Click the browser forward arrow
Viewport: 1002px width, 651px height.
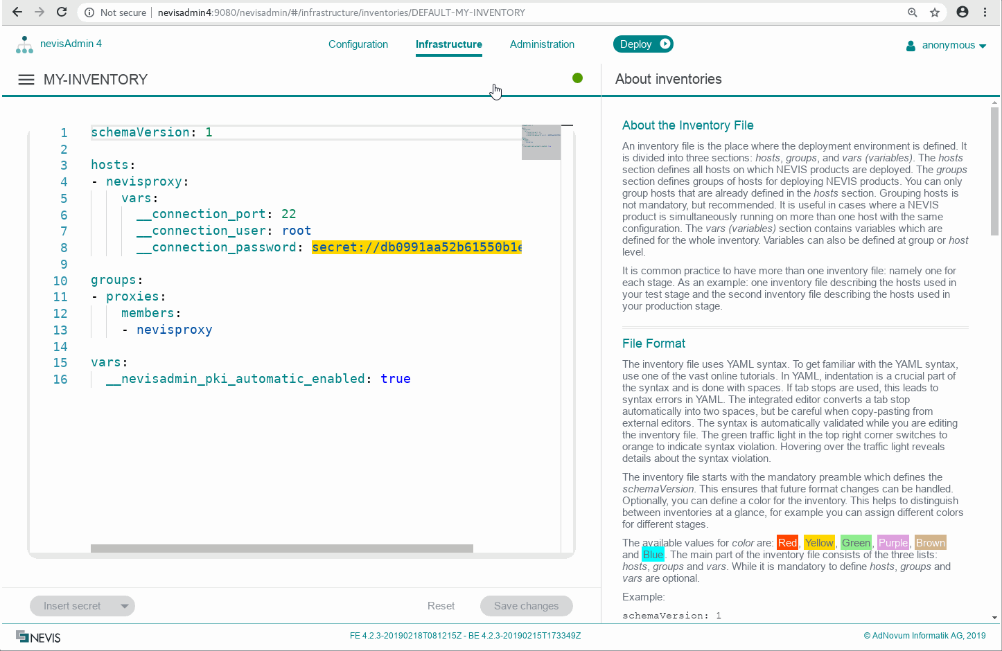click(39, 12)
